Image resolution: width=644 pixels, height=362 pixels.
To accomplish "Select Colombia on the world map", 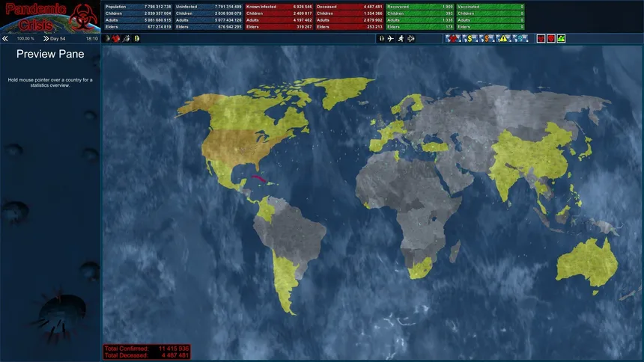I will point(266,209).
